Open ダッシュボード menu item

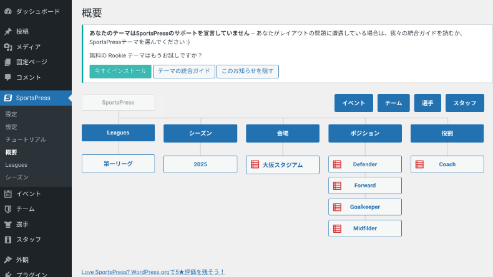click(36, 12)
